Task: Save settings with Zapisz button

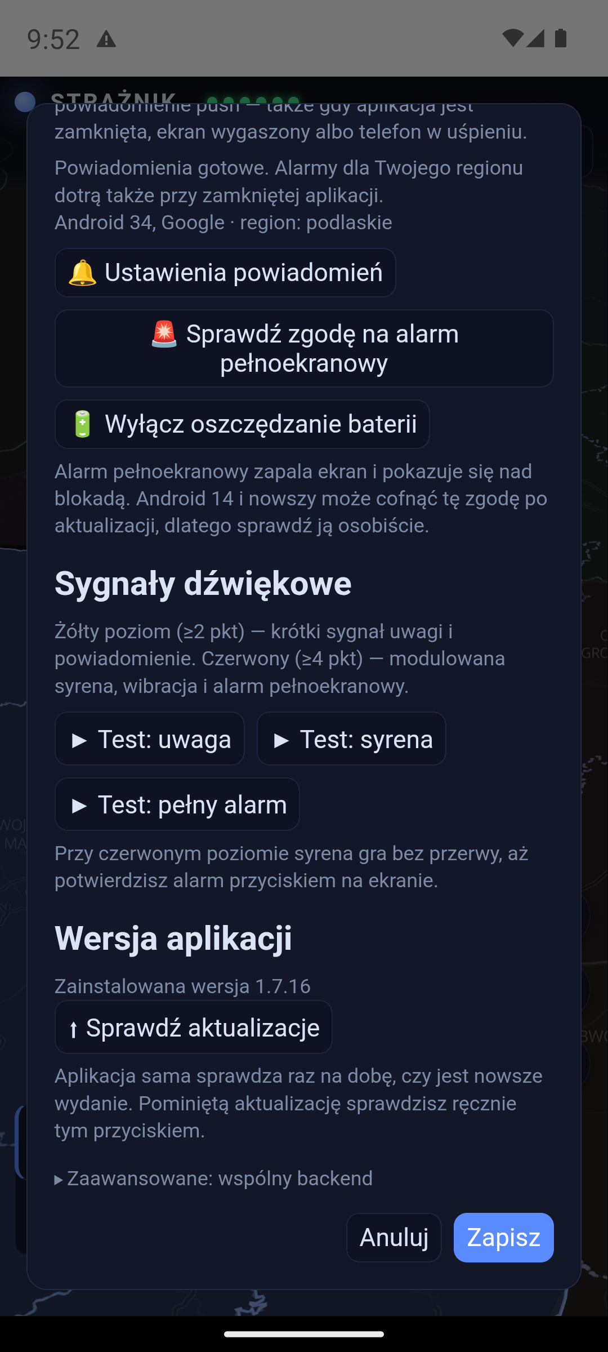Action: (504, 1238)
